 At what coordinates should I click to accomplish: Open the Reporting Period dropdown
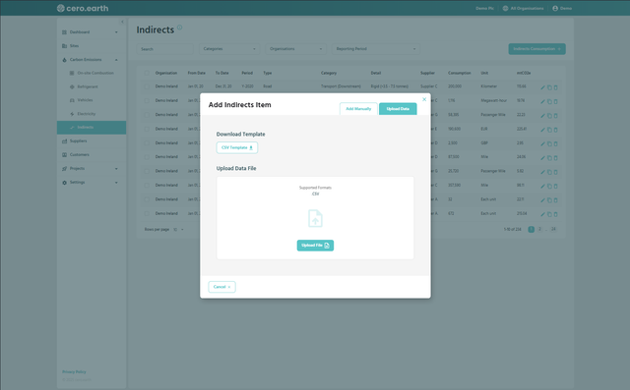tap(376, 49)
